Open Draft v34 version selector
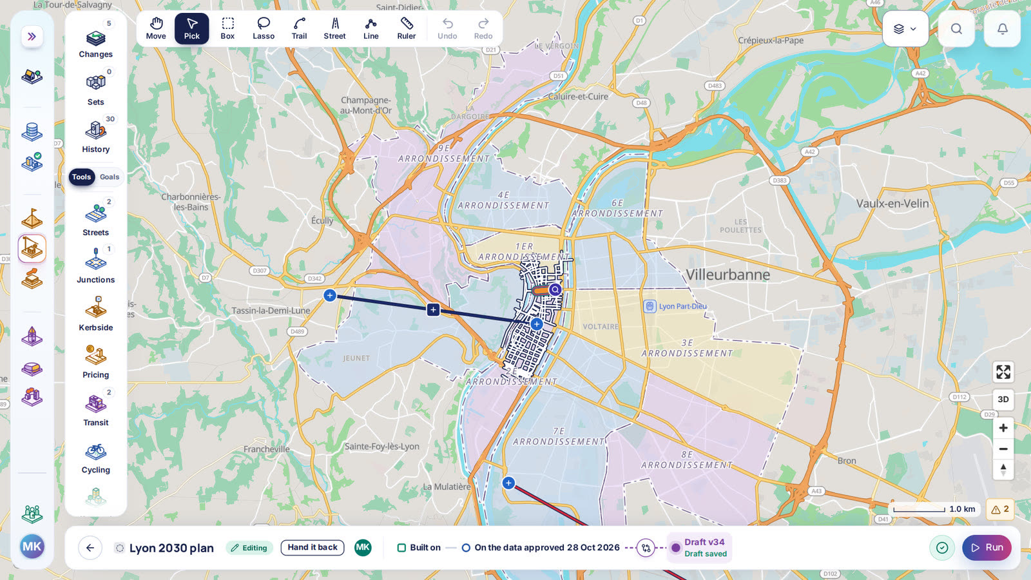1031x580 pixels. pos(700,548)
